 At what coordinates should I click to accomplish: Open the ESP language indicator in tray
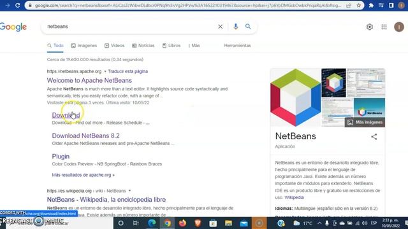point(374,223)
